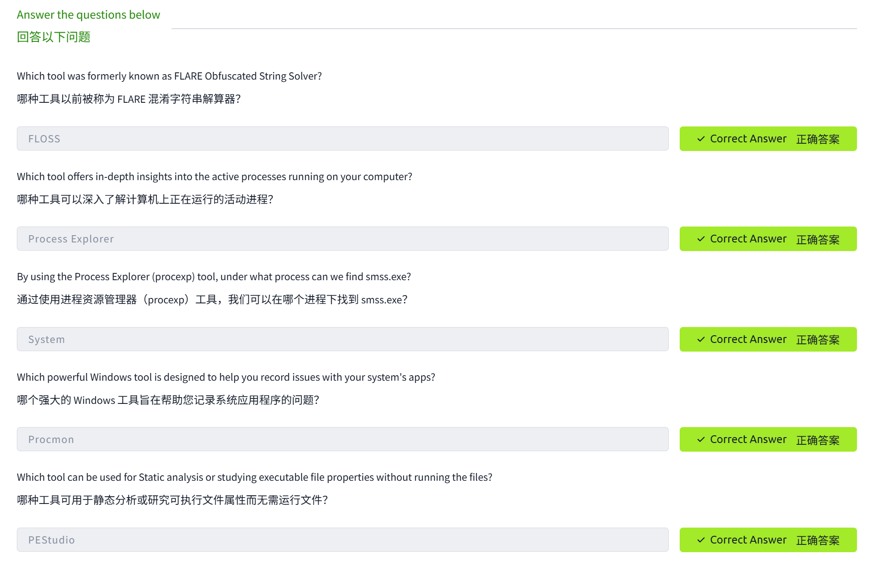Focus the Procmon answer text box
The width and height of the screenshot is (877, 564).
pos(342,439)
